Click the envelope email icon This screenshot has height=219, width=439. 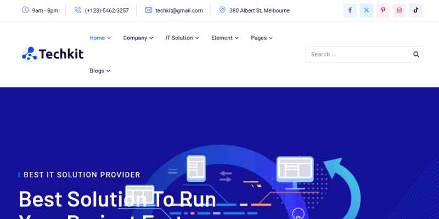149,10
